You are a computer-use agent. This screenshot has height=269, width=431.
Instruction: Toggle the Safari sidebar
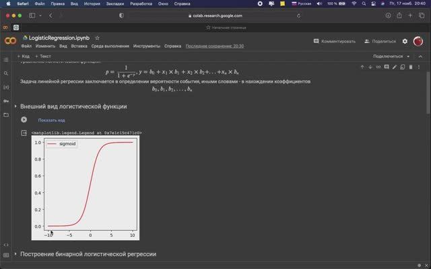pos(32,15)
